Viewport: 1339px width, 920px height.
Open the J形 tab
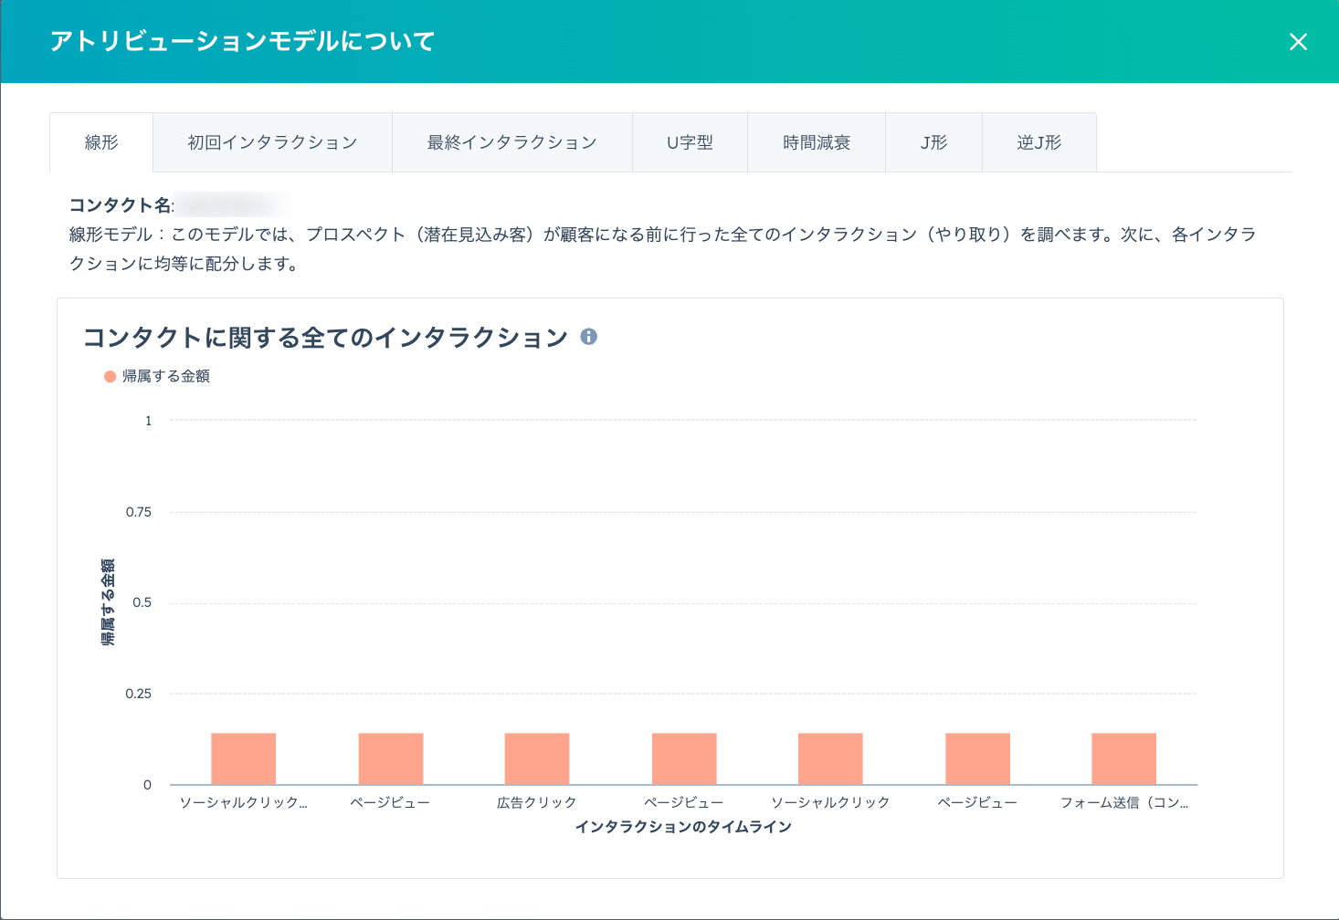(x=933, y=142)
